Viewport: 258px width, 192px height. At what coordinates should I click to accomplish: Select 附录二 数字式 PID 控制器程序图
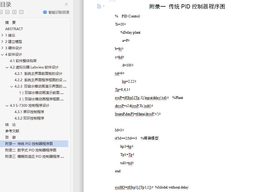[x=30, y=150]
